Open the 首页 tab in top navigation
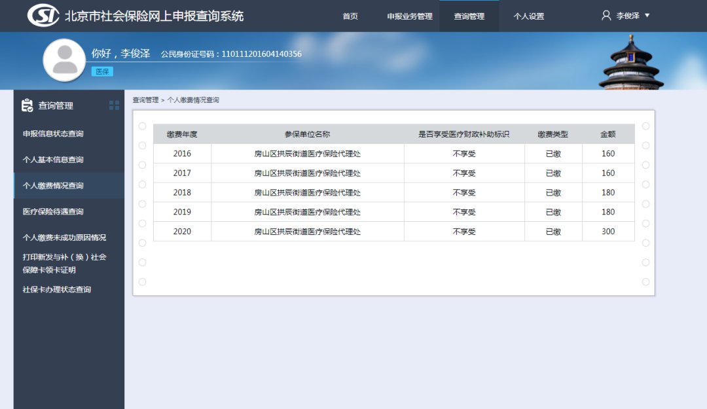Viewport: 707px width, 409px height. point(350,16)
